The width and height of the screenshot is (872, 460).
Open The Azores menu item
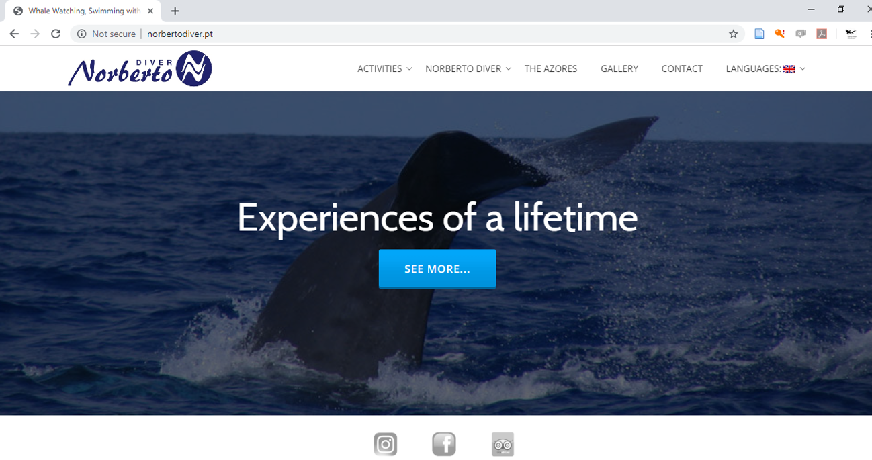pyautogui.click(x=551, y=68)
